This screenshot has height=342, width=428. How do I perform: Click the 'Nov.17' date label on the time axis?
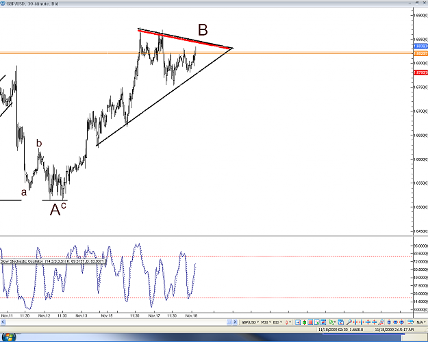[154, 315]
